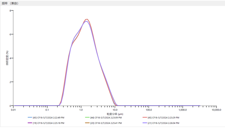Click the red color swatch for record [45]
The width and height of the screenshot is (225, 128).
pos(145,117)
